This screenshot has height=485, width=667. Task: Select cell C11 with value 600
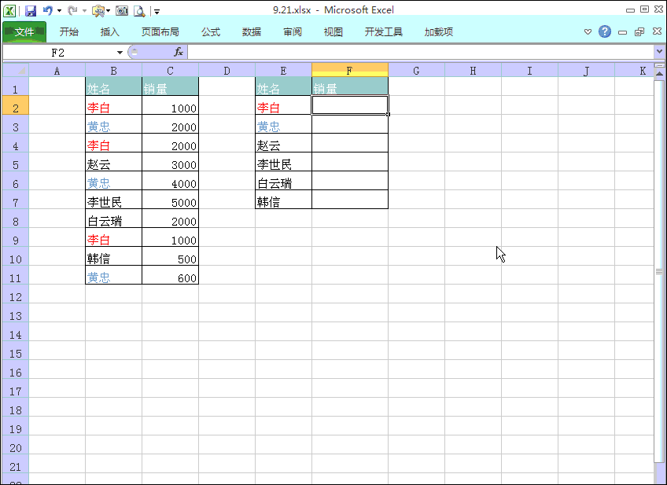point(170,275)
